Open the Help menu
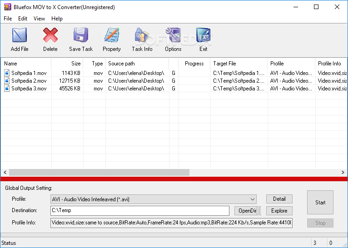This screenshot has height=248, width=348. pyautogui.click(x=57, y=19)
